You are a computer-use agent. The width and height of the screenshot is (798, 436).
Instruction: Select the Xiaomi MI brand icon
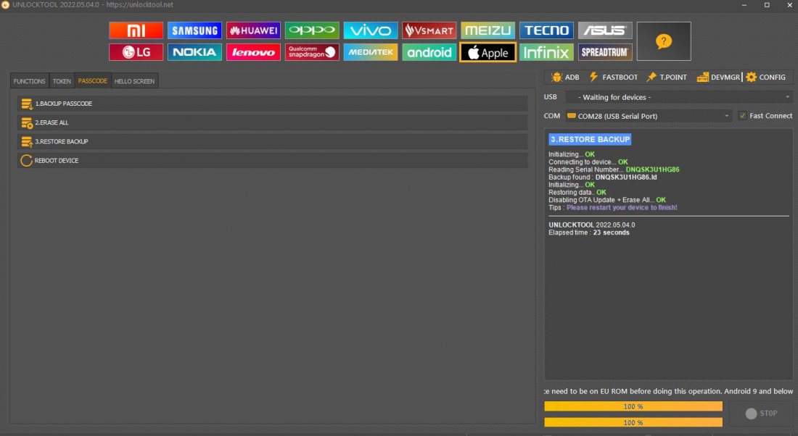pyautogui.click(x=136, y=30)
